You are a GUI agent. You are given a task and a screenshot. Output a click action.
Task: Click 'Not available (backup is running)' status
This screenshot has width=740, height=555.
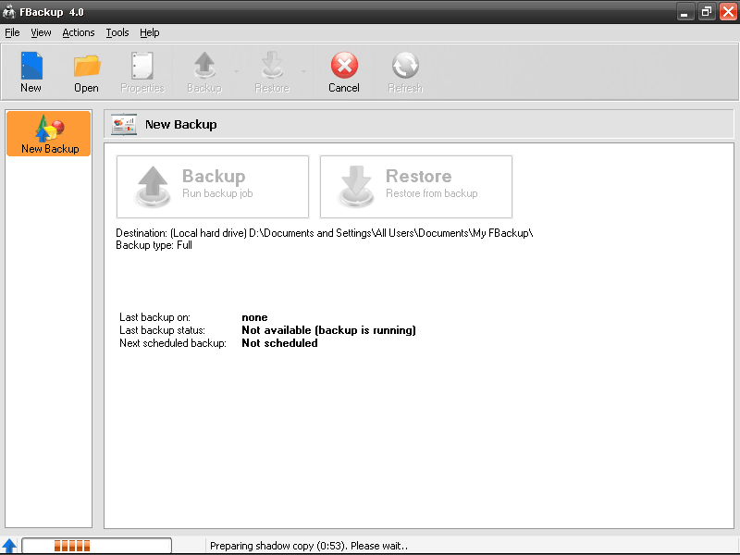329,330
